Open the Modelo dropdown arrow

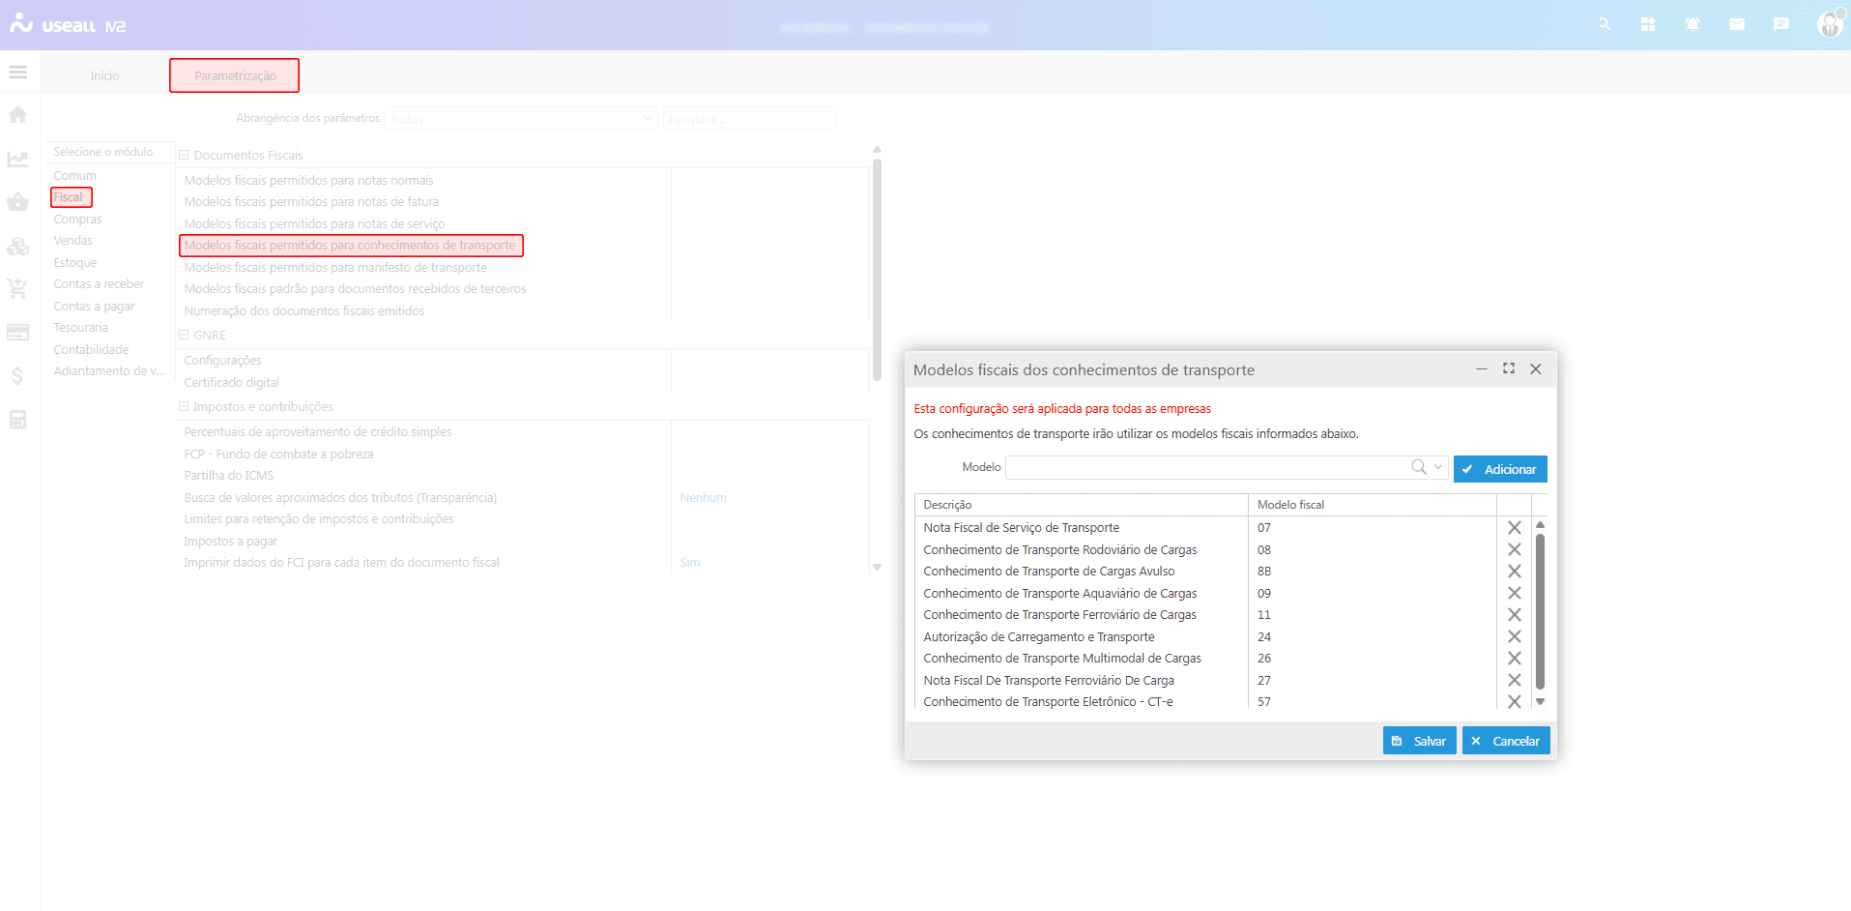pyautogui.click(x=1438, y=467)
